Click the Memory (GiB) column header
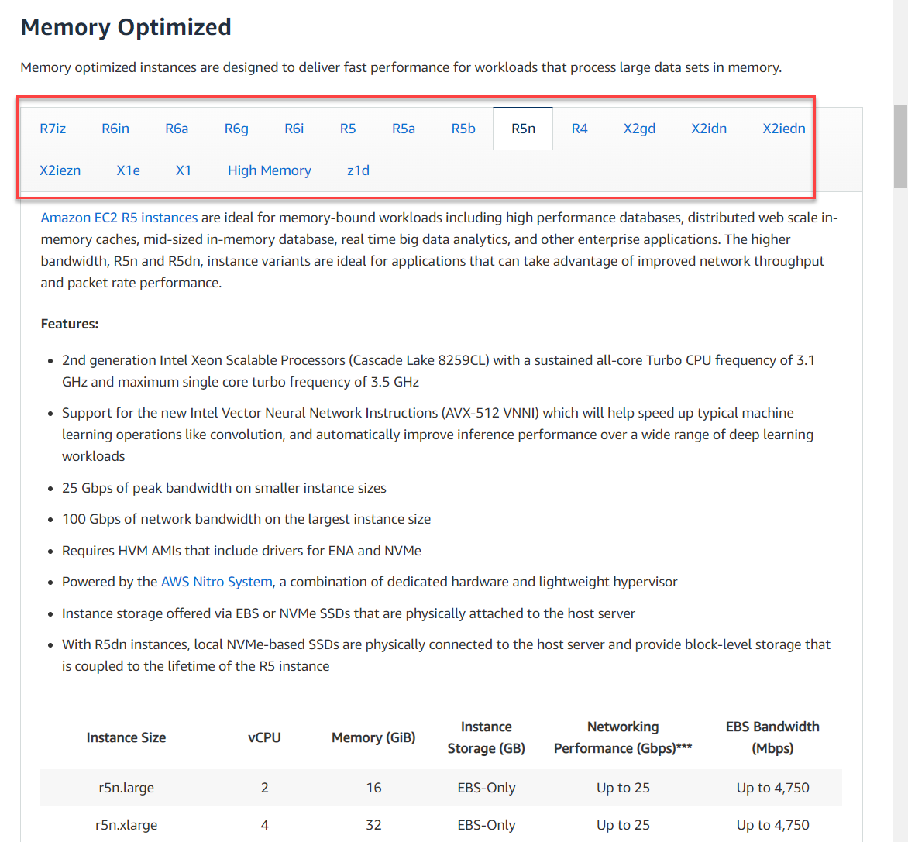This screenshot has height=842, width=908. [373, 737]
